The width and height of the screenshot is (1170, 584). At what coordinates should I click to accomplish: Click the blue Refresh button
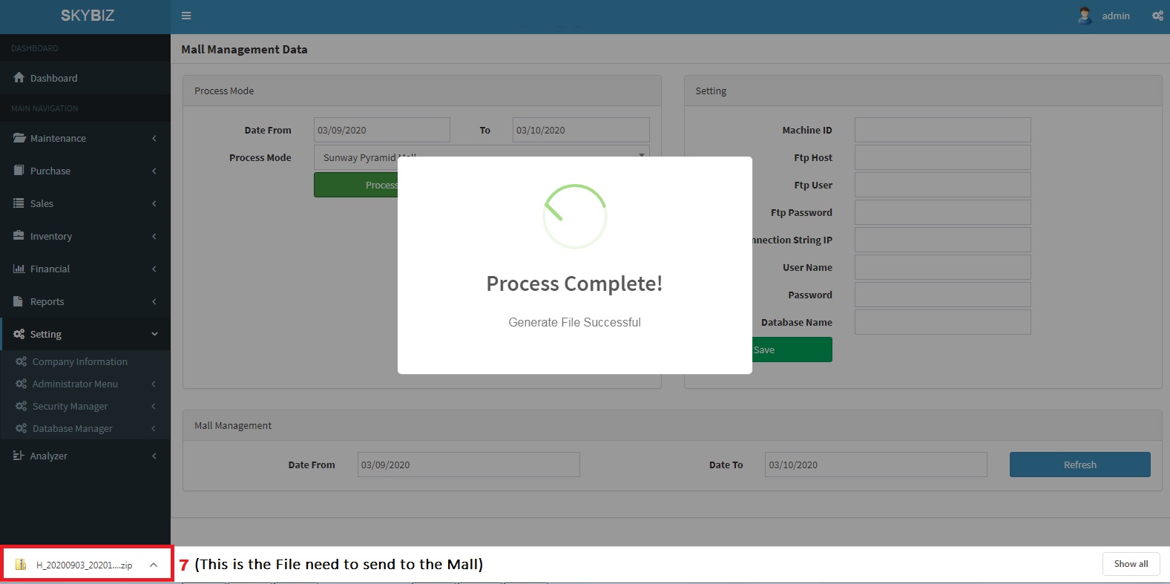coord(1079,465)
